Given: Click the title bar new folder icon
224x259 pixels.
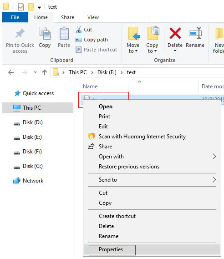Looking at the screenshot, I should [x=31, y=7].
